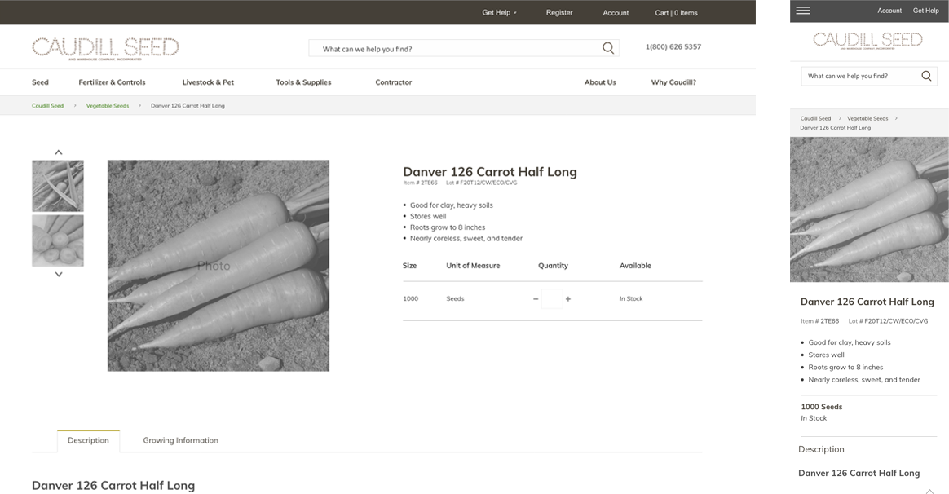Image resolution: width=949 pixels, height=494 pixels.
Task: Open the mobile hamburger menu
Action: 803,11
